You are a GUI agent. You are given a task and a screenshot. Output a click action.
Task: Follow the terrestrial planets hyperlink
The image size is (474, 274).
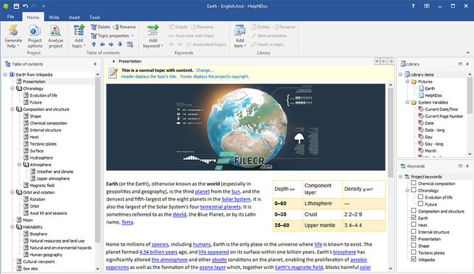pyautogui.click(x=221, y=207)
